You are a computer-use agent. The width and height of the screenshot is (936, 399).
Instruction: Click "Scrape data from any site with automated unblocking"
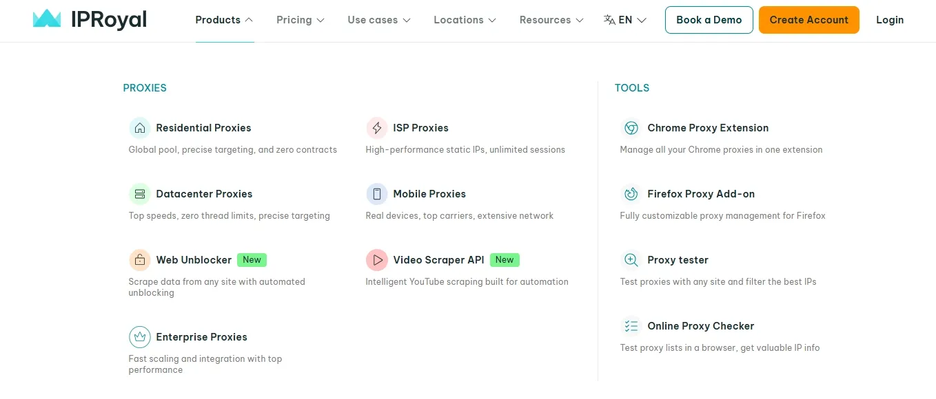217,288
